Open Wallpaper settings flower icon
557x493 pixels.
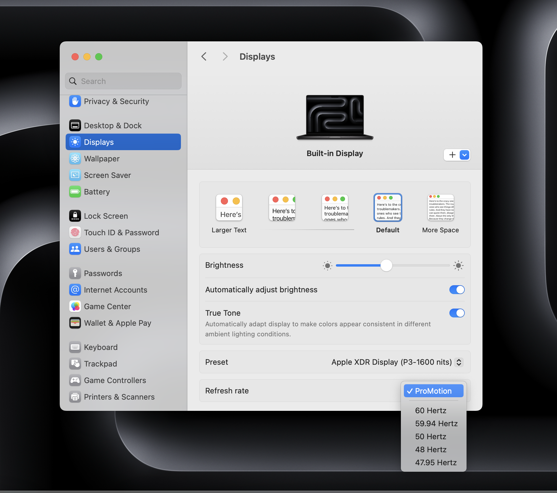point(75,159)
